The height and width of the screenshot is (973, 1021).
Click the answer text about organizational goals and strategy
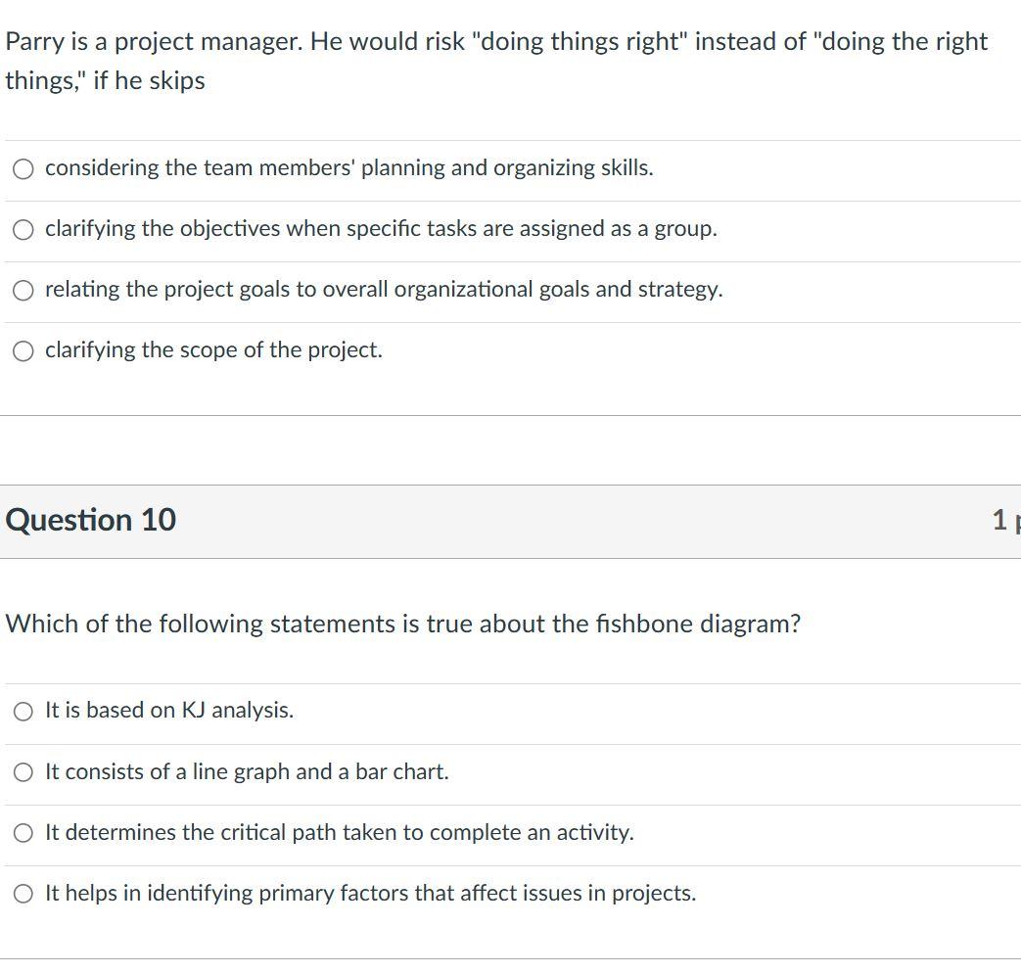pyautogui.click(x=384, y=289)
